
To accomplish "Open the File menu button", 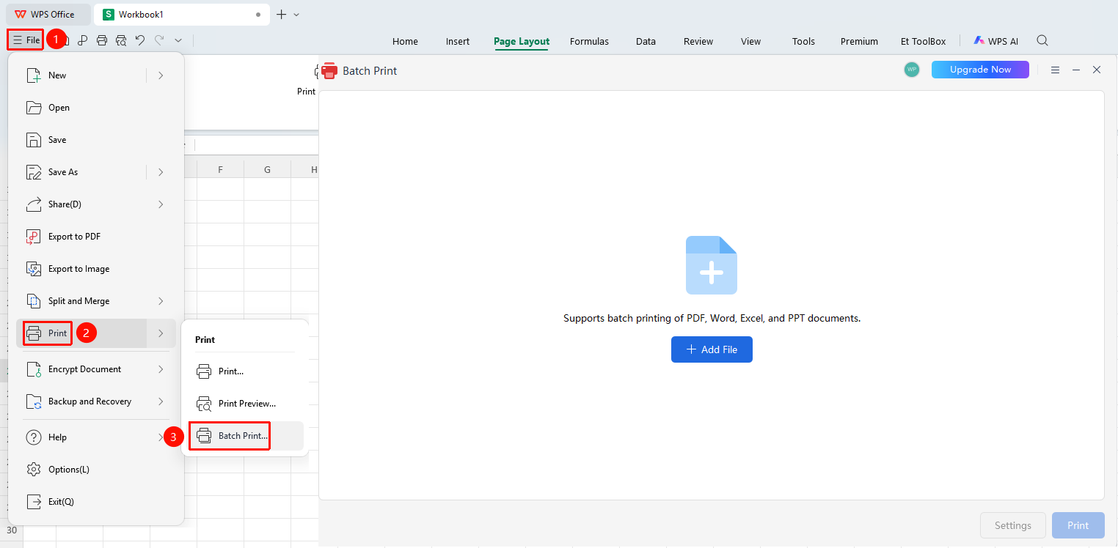I will [26, 40].
